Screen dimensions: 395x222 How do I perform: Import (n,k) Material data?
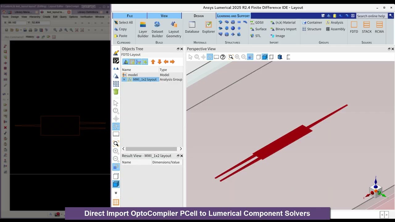[x=283, y=23]
